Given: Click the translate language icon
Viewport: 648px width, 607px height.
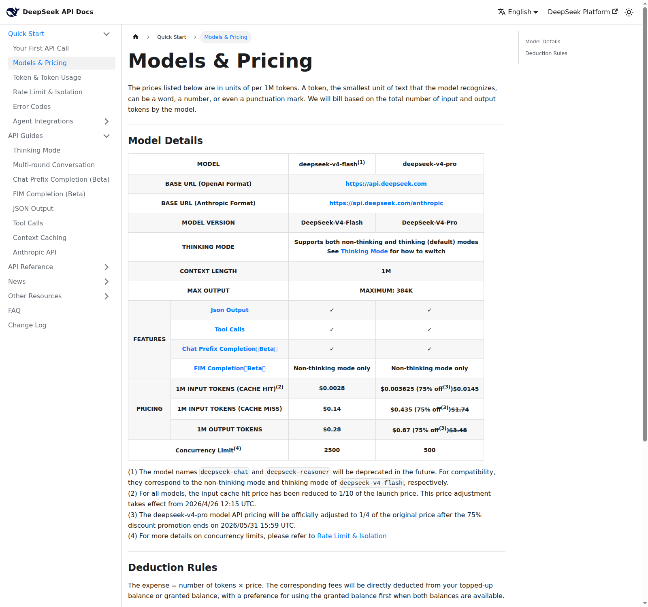Looking at the screenshot, I should click(x=502, y=12).
